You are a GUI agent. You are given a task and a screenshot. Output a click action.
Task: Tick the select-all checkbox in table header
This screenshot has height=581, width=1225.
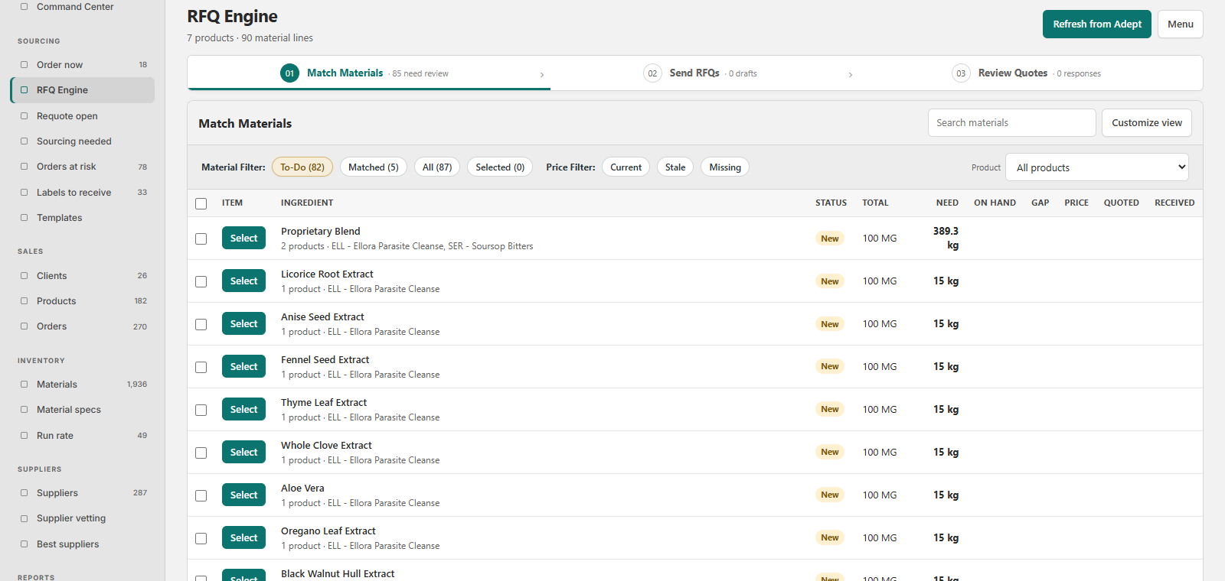(x=201, y=203)
